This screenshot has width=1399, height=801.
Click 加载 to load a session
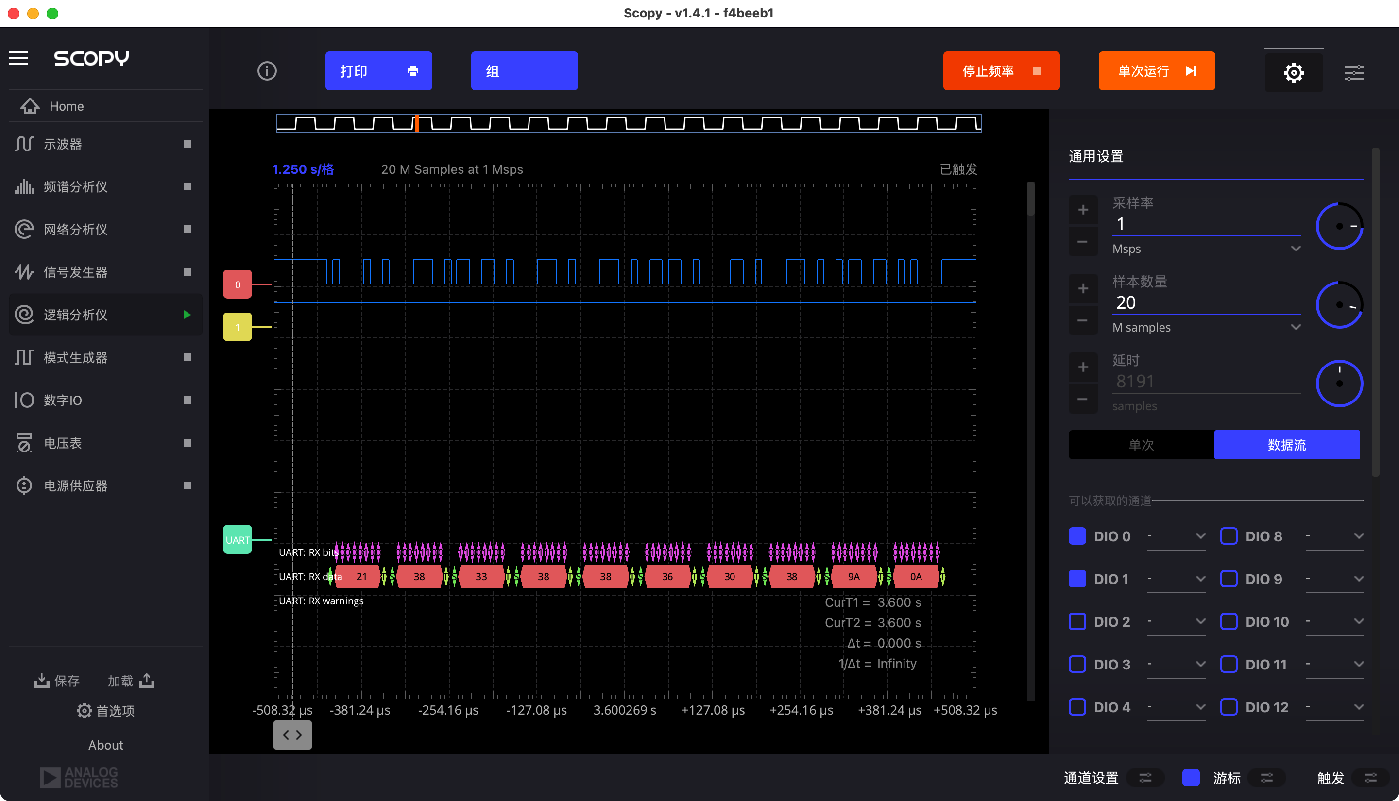pyautogui.click(x=131, y=681)
